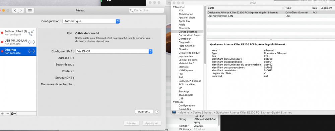Open the Configuration Automatique dropdown

pyautogui.click(x=91, y=21)
